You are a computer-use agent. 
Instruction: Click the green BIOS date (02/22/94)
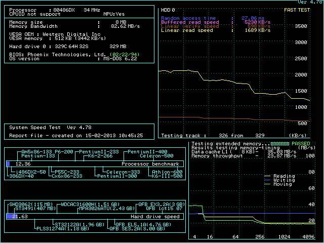pos(125,55)
